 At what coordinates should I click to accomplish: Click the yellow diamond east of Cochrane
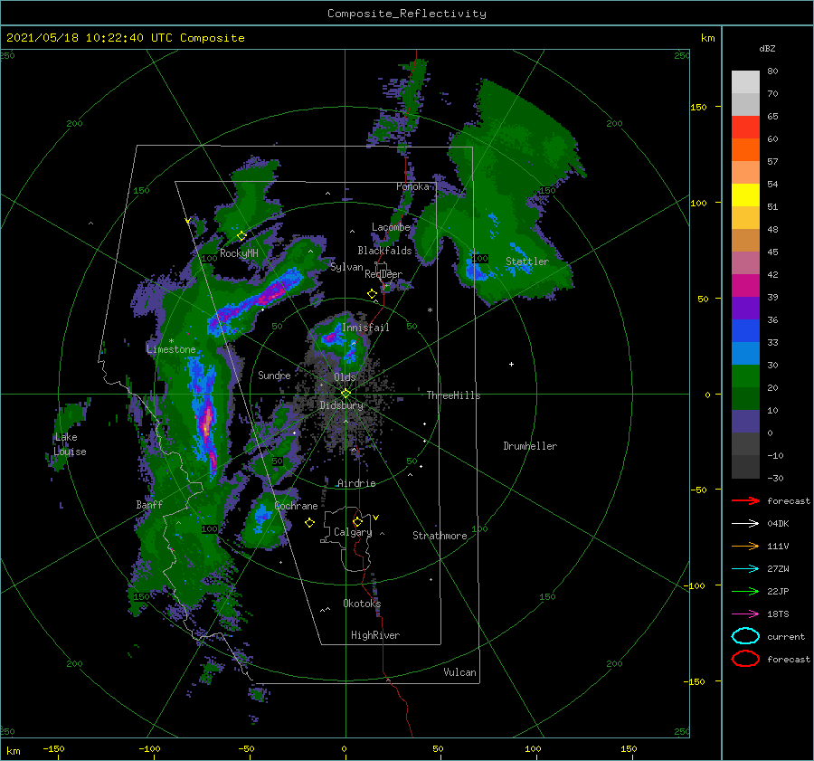pos(309,523)
